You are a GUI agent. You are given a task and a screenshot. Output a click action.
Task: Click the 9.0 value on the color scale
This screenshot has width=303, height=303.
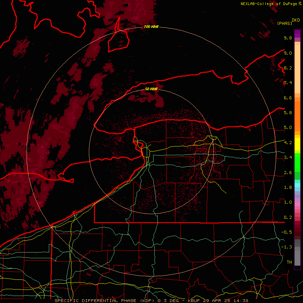pyautogui.click(x=288, y=53)
